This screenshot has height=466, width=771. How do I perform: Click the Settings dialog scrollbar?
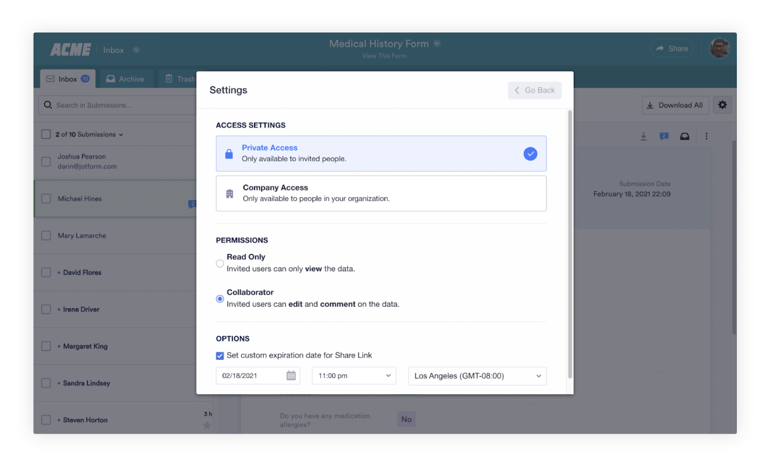pyautogui.click(x=569, y=244)
